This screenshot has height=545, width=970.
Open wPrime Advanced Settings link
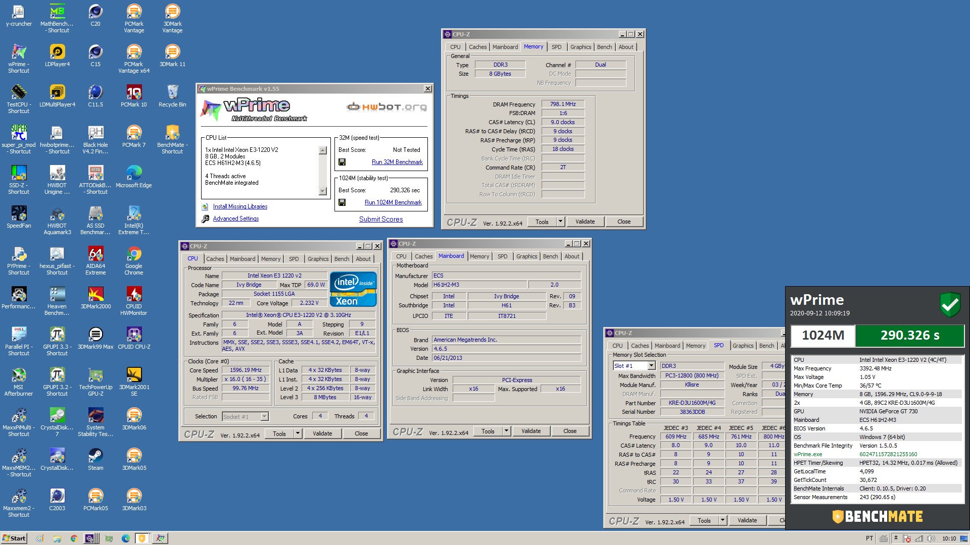(x=235, y=219)
